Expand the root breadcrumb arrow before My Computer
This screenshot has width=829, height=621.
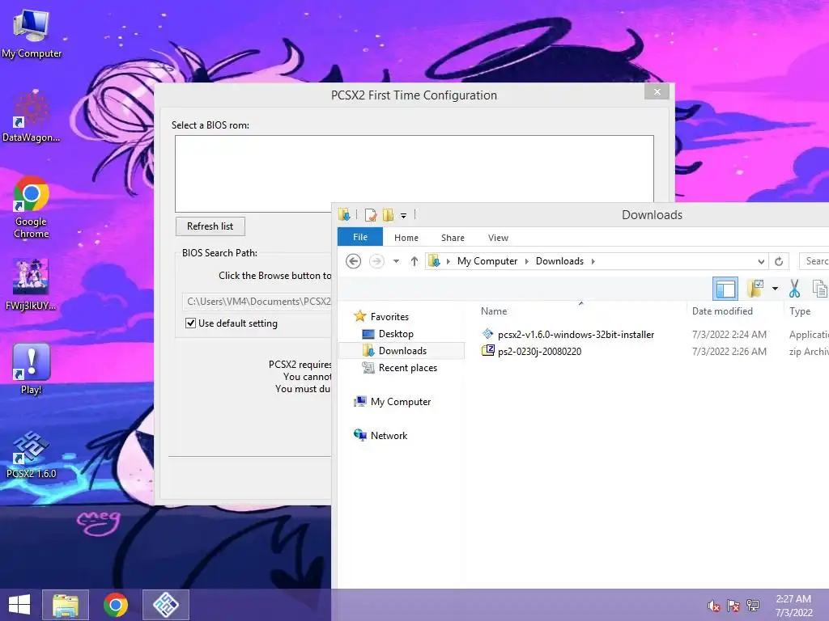click(x=449, y=261)
